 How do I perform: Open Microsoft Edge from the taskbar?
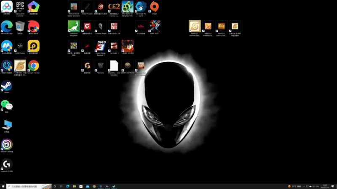(x=68, y=186)
